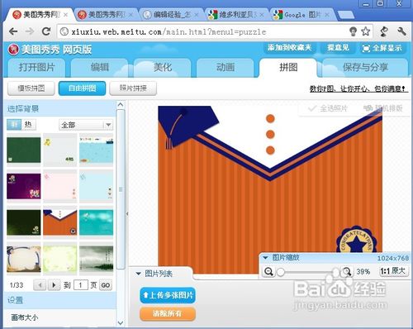The height and width of the screenshot is (329, 413).
Task: Click the lightbulb icon in address bar
Action: click(353, 31)
